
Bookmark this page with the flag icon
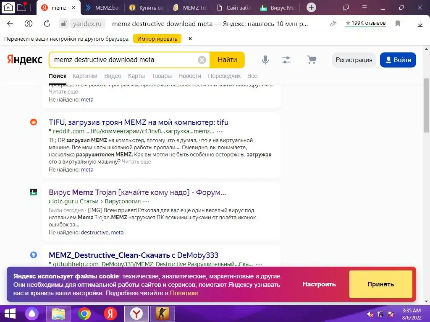point(398,24)
